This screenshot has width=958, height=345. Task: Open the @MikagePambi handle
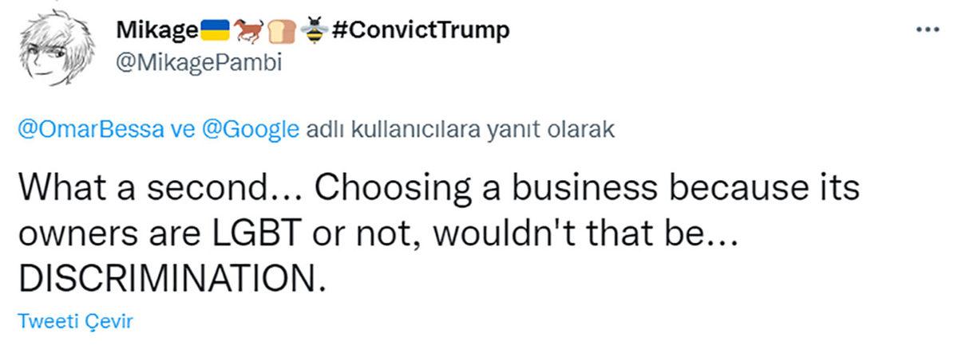(199, 64)
